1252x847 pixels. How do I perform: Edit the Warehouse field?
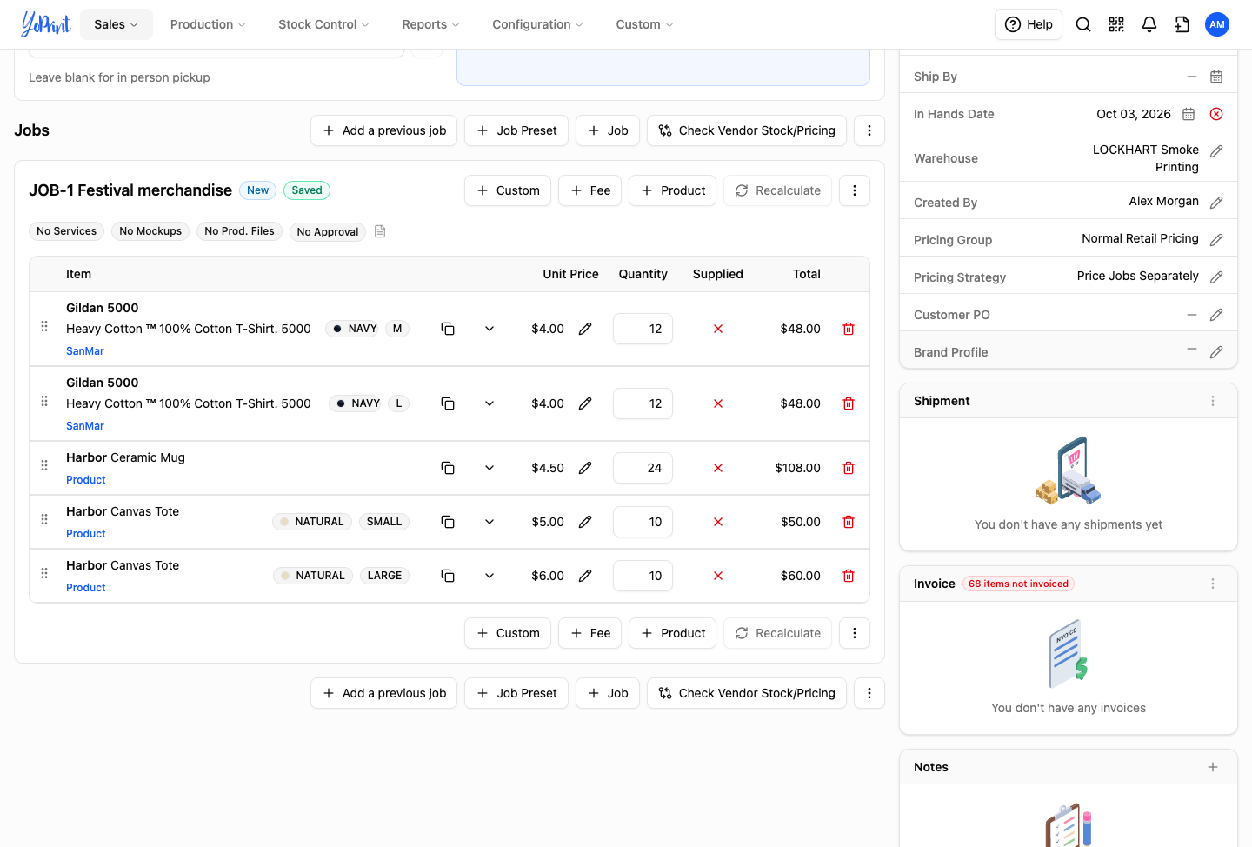coord(1216,151)
